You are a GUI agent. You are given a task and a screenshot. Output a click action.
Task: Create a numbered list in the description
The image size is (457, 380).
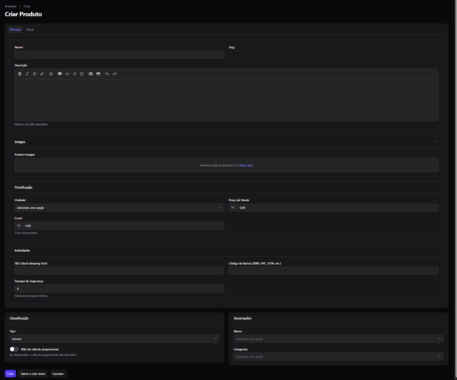(82, 74)
